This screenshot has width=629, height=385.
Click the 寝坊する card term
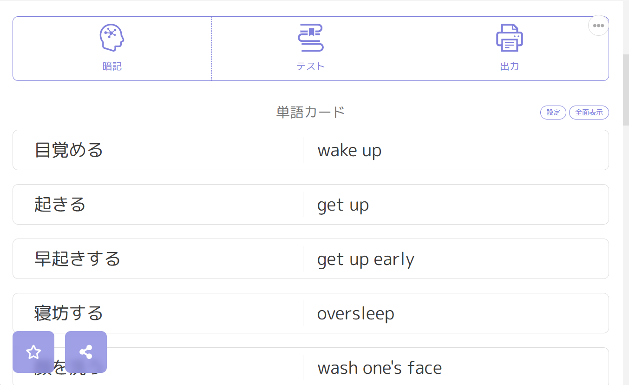(x=68, y=313)
